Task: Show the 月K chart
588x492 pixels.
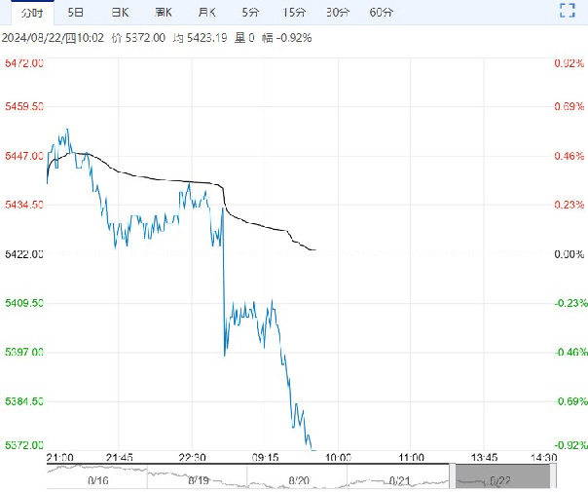Action: [207, 13]
